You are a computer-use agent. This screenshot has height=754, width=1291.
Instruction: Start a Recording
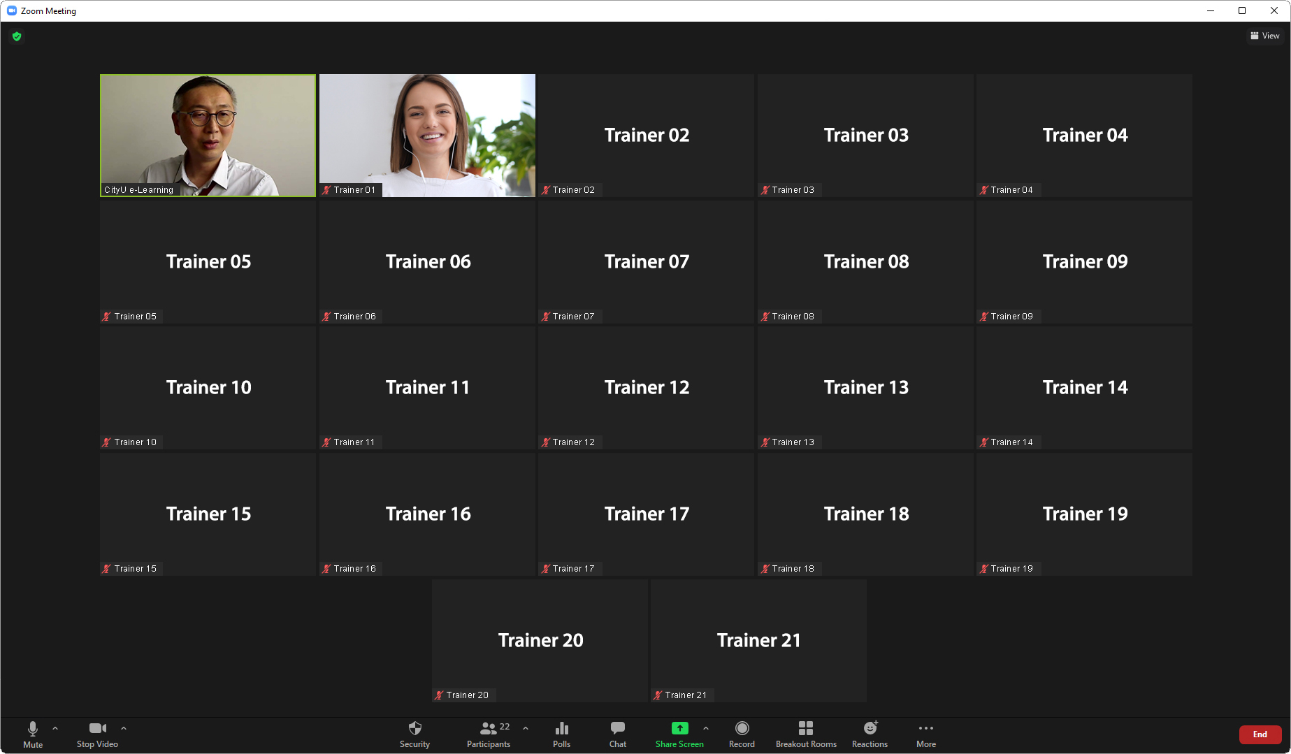pyautogui.click(x=742, y=734)
